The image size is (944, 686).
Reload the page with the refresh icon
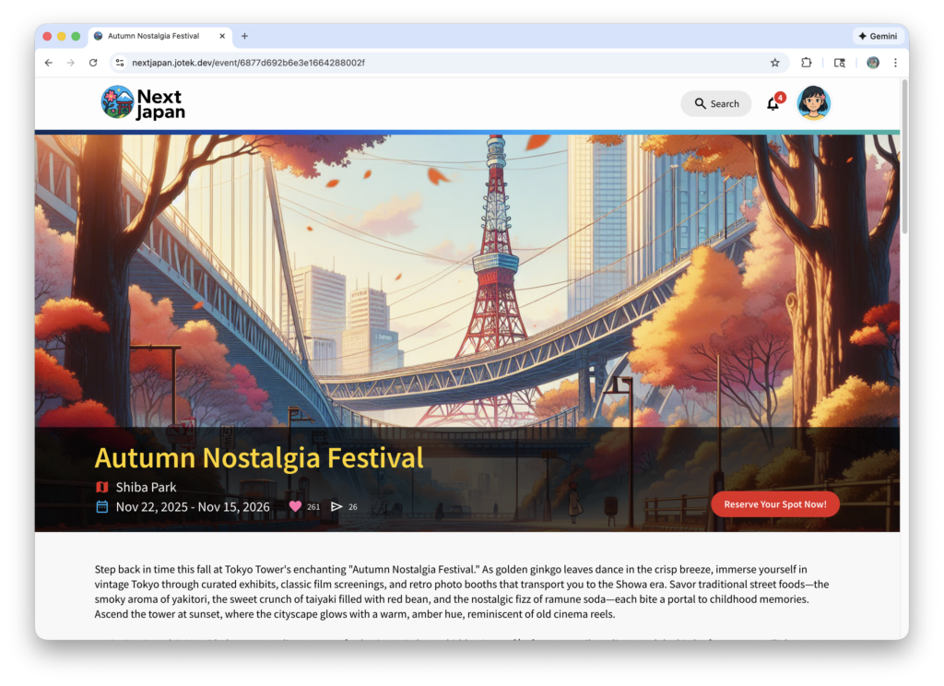tap(93, 62)
